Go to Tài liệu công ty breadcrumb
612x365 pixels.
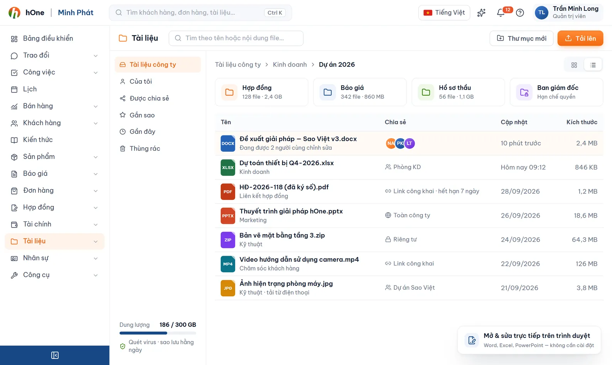(238, 64)
